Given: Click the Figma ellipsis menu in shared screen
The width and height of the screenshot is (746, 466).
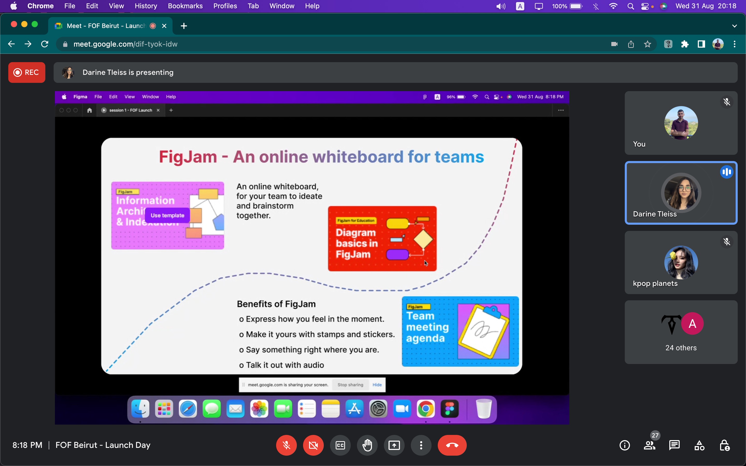Looking at the screenshot, I should (x=561, y=110).
